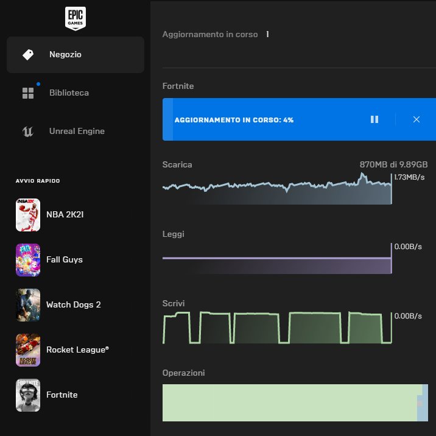Click the Unreal Engine logo icon
This screenshot has height=436, width=436.
tap(28, 132)
